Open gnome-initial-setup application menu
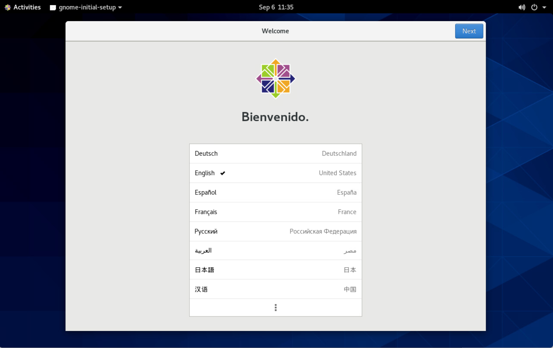This screenshot has width=553, height=348. (x=86, y=7)
